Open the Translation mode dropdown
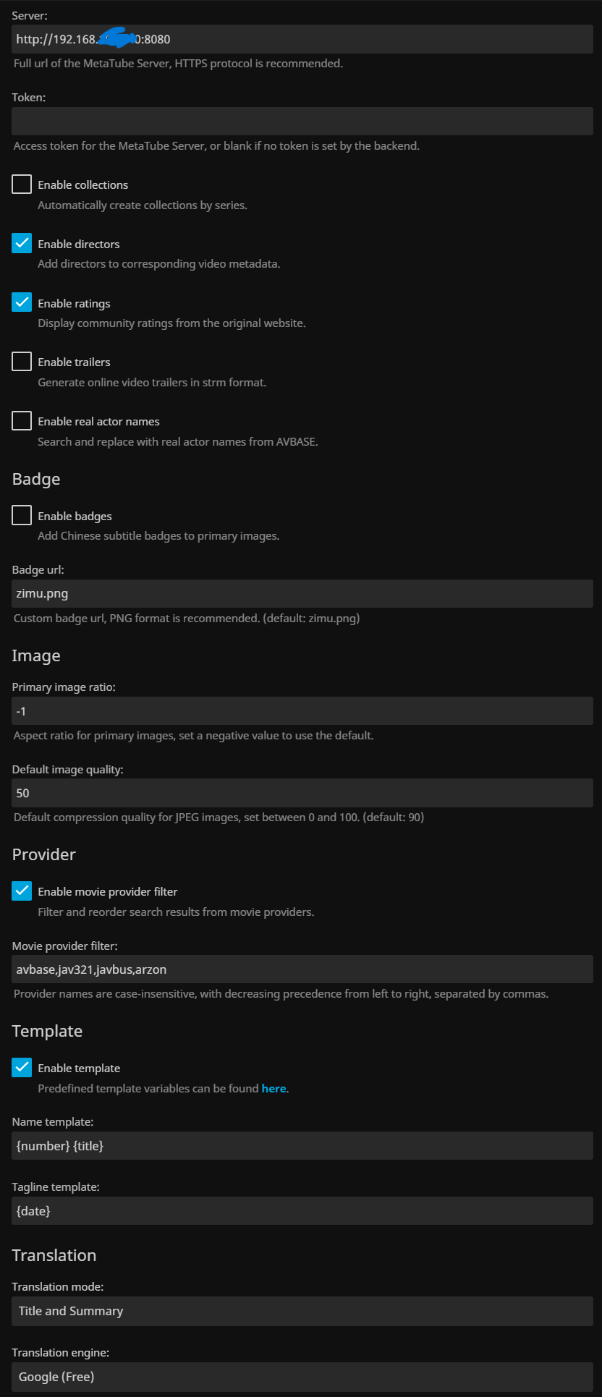Screen dimensions: 602x1397 (302, 1311)
